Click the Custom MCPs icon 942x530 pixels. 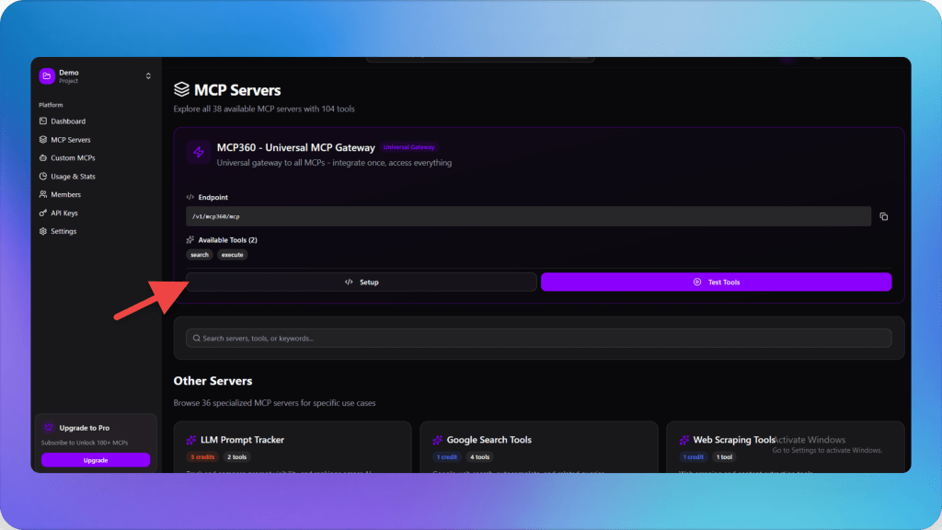pyautogui.click(x=43, y=158)
